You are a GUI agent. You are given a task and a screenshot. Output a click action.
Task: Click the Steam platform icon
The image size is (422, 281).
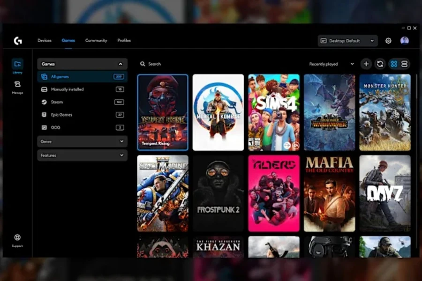pyautogui.click(x=44, y=102)
